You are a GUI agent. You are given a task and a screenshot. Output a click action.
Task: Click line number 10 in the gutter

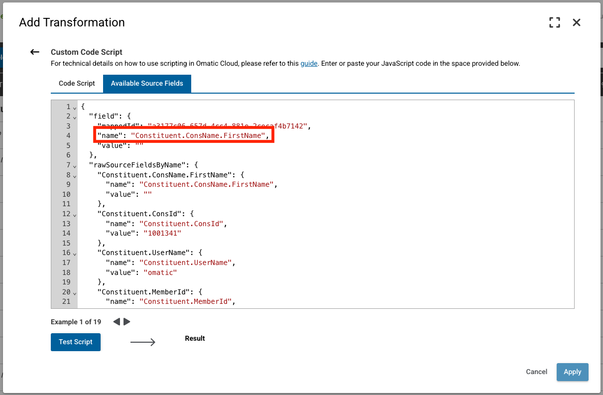pyautogui.click(x=66, y=194)
